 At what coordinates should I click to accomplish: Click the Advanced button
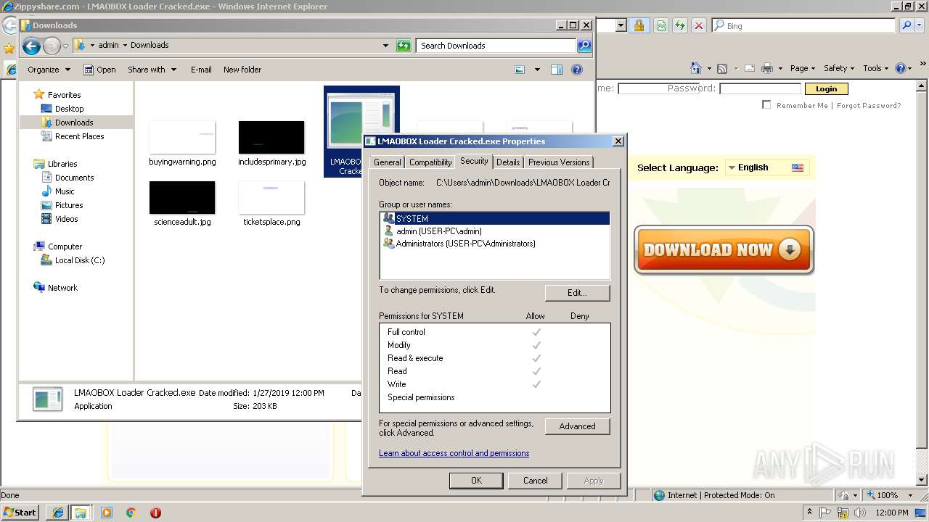577,426
